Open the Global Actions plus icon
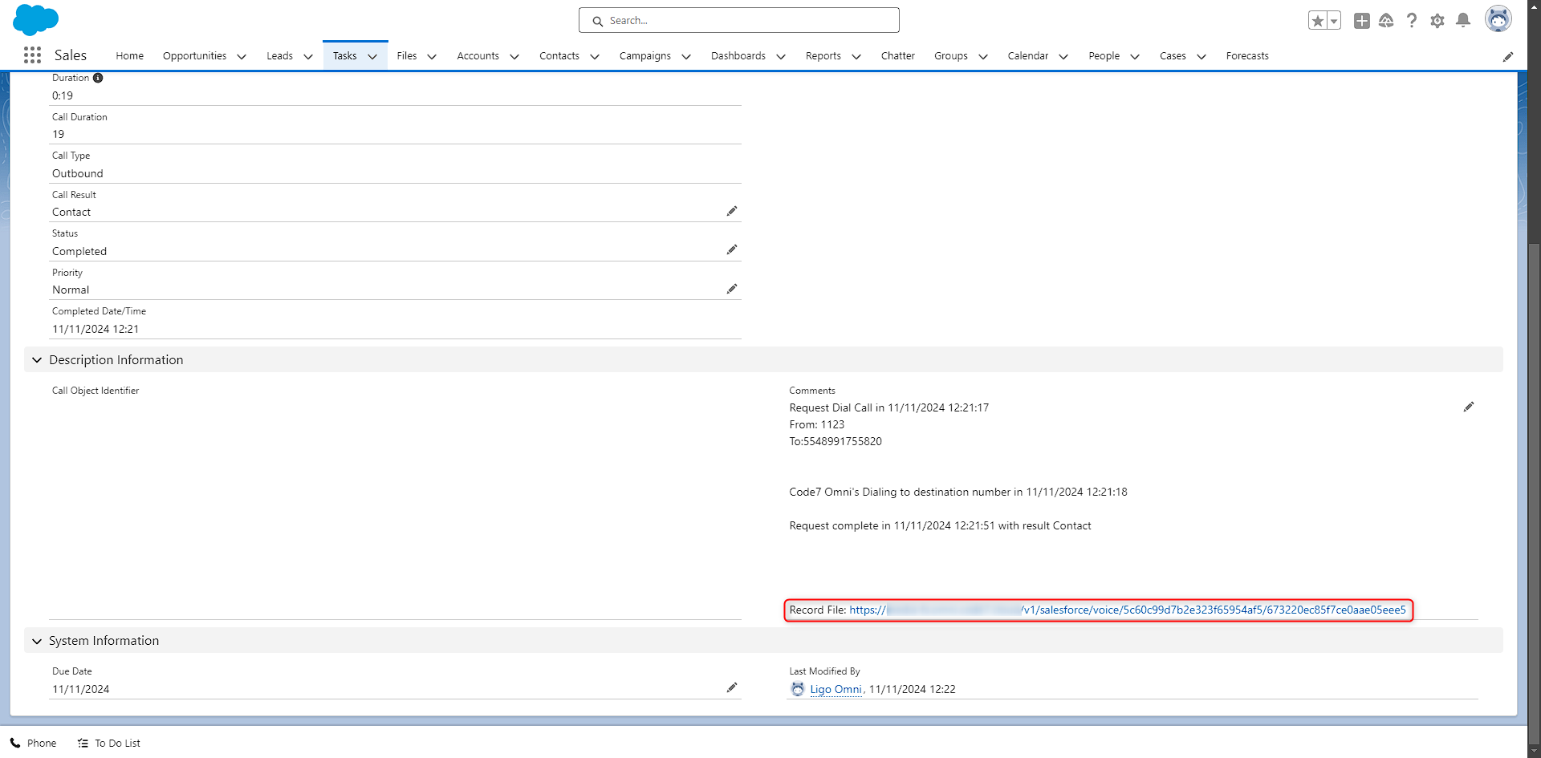Screen dimensions: 1541x758 point(1362,21)
